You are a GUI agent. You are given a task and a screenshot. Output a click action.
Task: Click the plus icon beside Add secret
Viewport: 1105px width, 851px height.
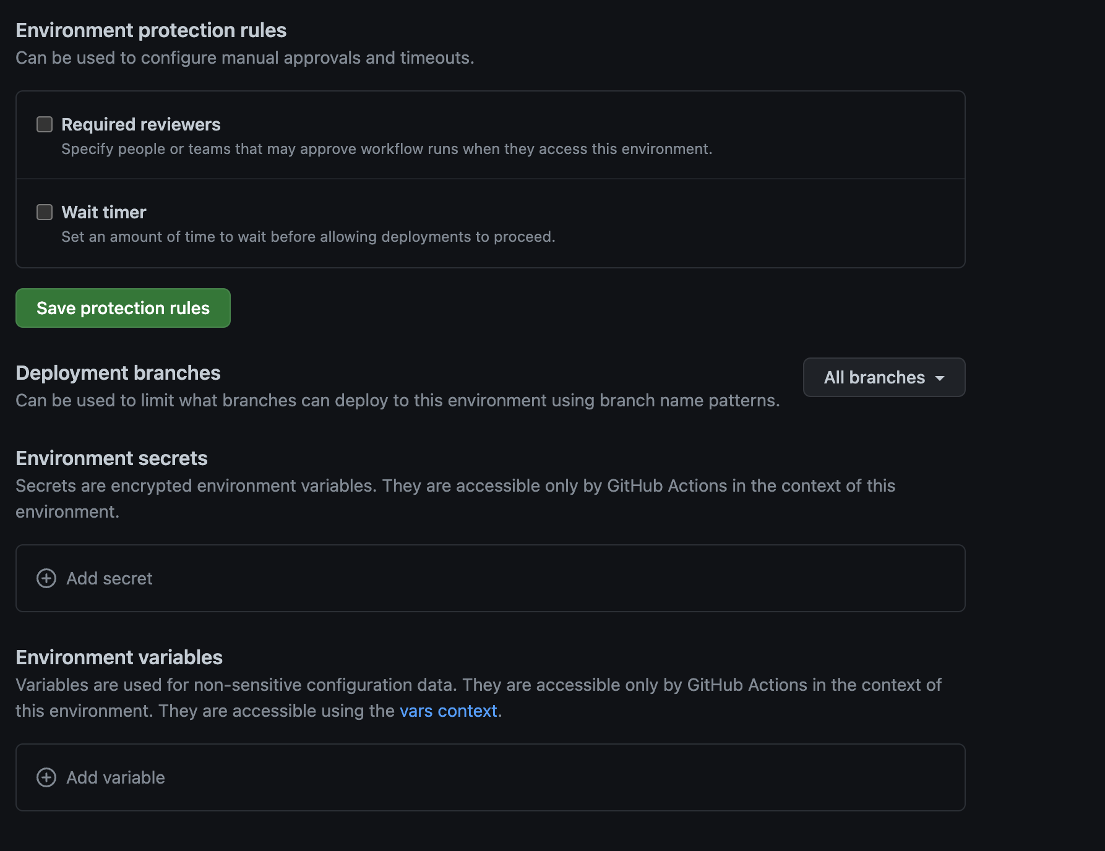coord(46,578)
